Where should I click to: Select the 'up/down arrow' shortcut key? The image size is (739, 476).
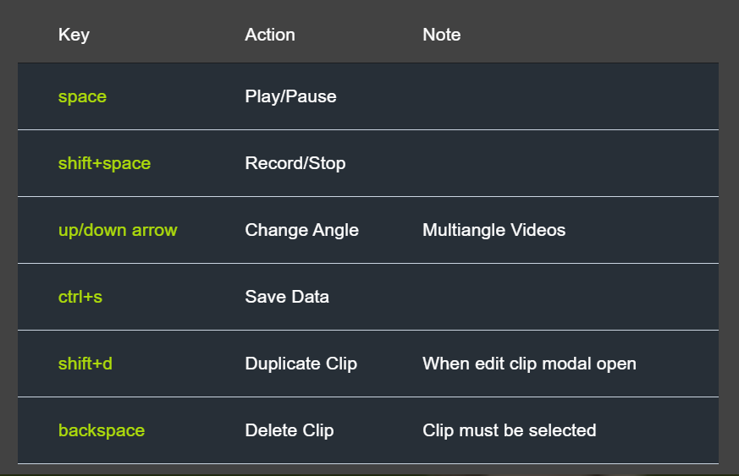pos(118,230)
